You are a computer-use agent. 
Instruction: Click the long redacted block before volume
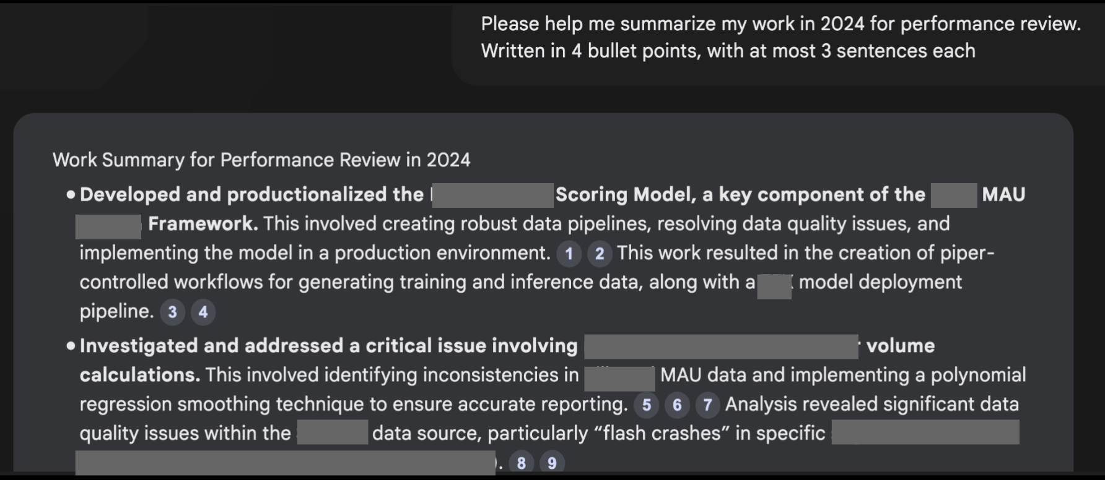pyautogui.click(x=722, y=346)
